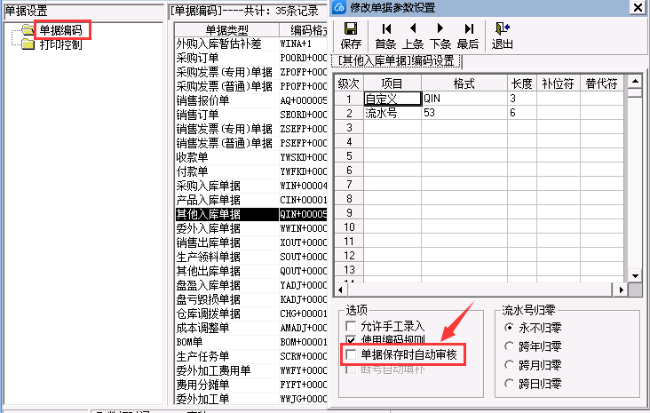Select 跨年归零 radio option
650x413 pixels.
(509, 346)
